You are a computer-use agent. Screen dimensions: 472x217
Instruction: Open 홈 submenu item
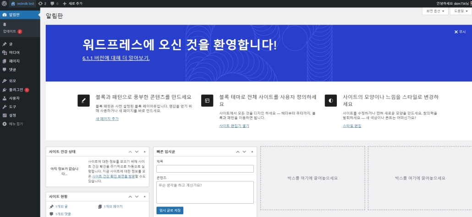click(5, 25)
